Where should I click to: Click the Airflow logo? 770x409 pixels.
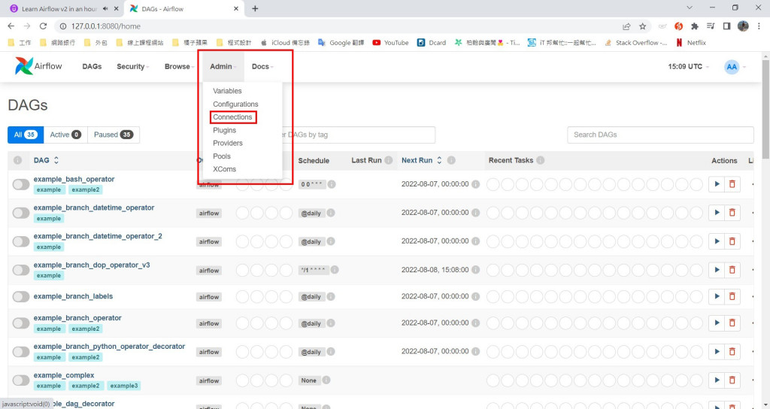tap(38, 66)
